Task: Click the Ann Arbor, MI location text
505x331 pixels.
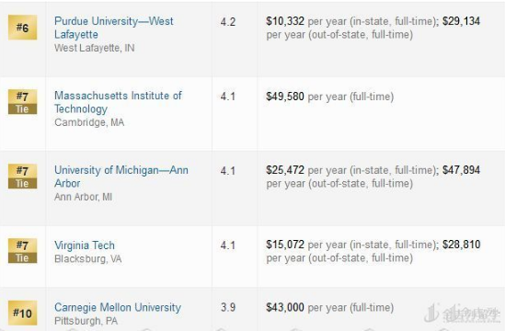Action: tap(83, 197)
